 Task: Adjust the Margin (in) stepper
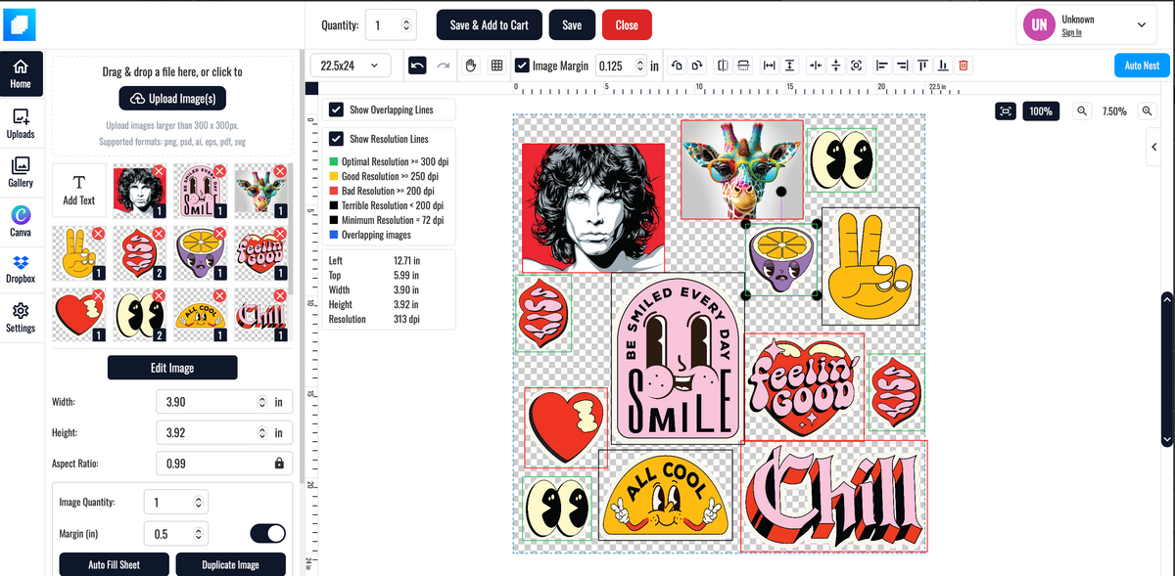pyautogui.click(x=198, y=534)
